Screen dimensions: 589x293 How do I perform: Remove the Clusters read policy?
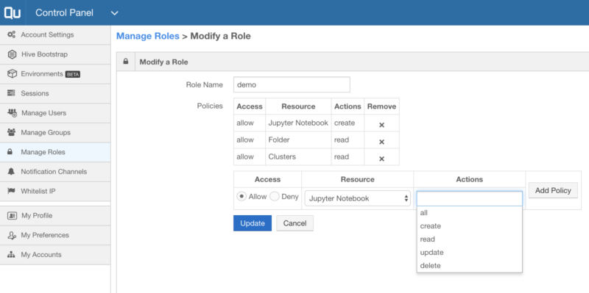point(381,159)
